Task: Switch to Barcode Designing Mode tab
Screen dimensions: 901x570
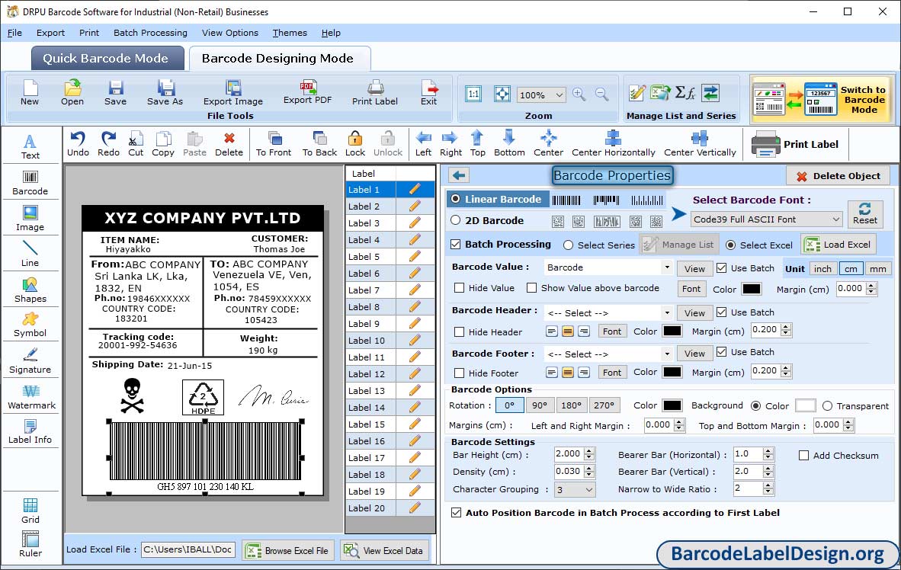Action: click(278, 59)
